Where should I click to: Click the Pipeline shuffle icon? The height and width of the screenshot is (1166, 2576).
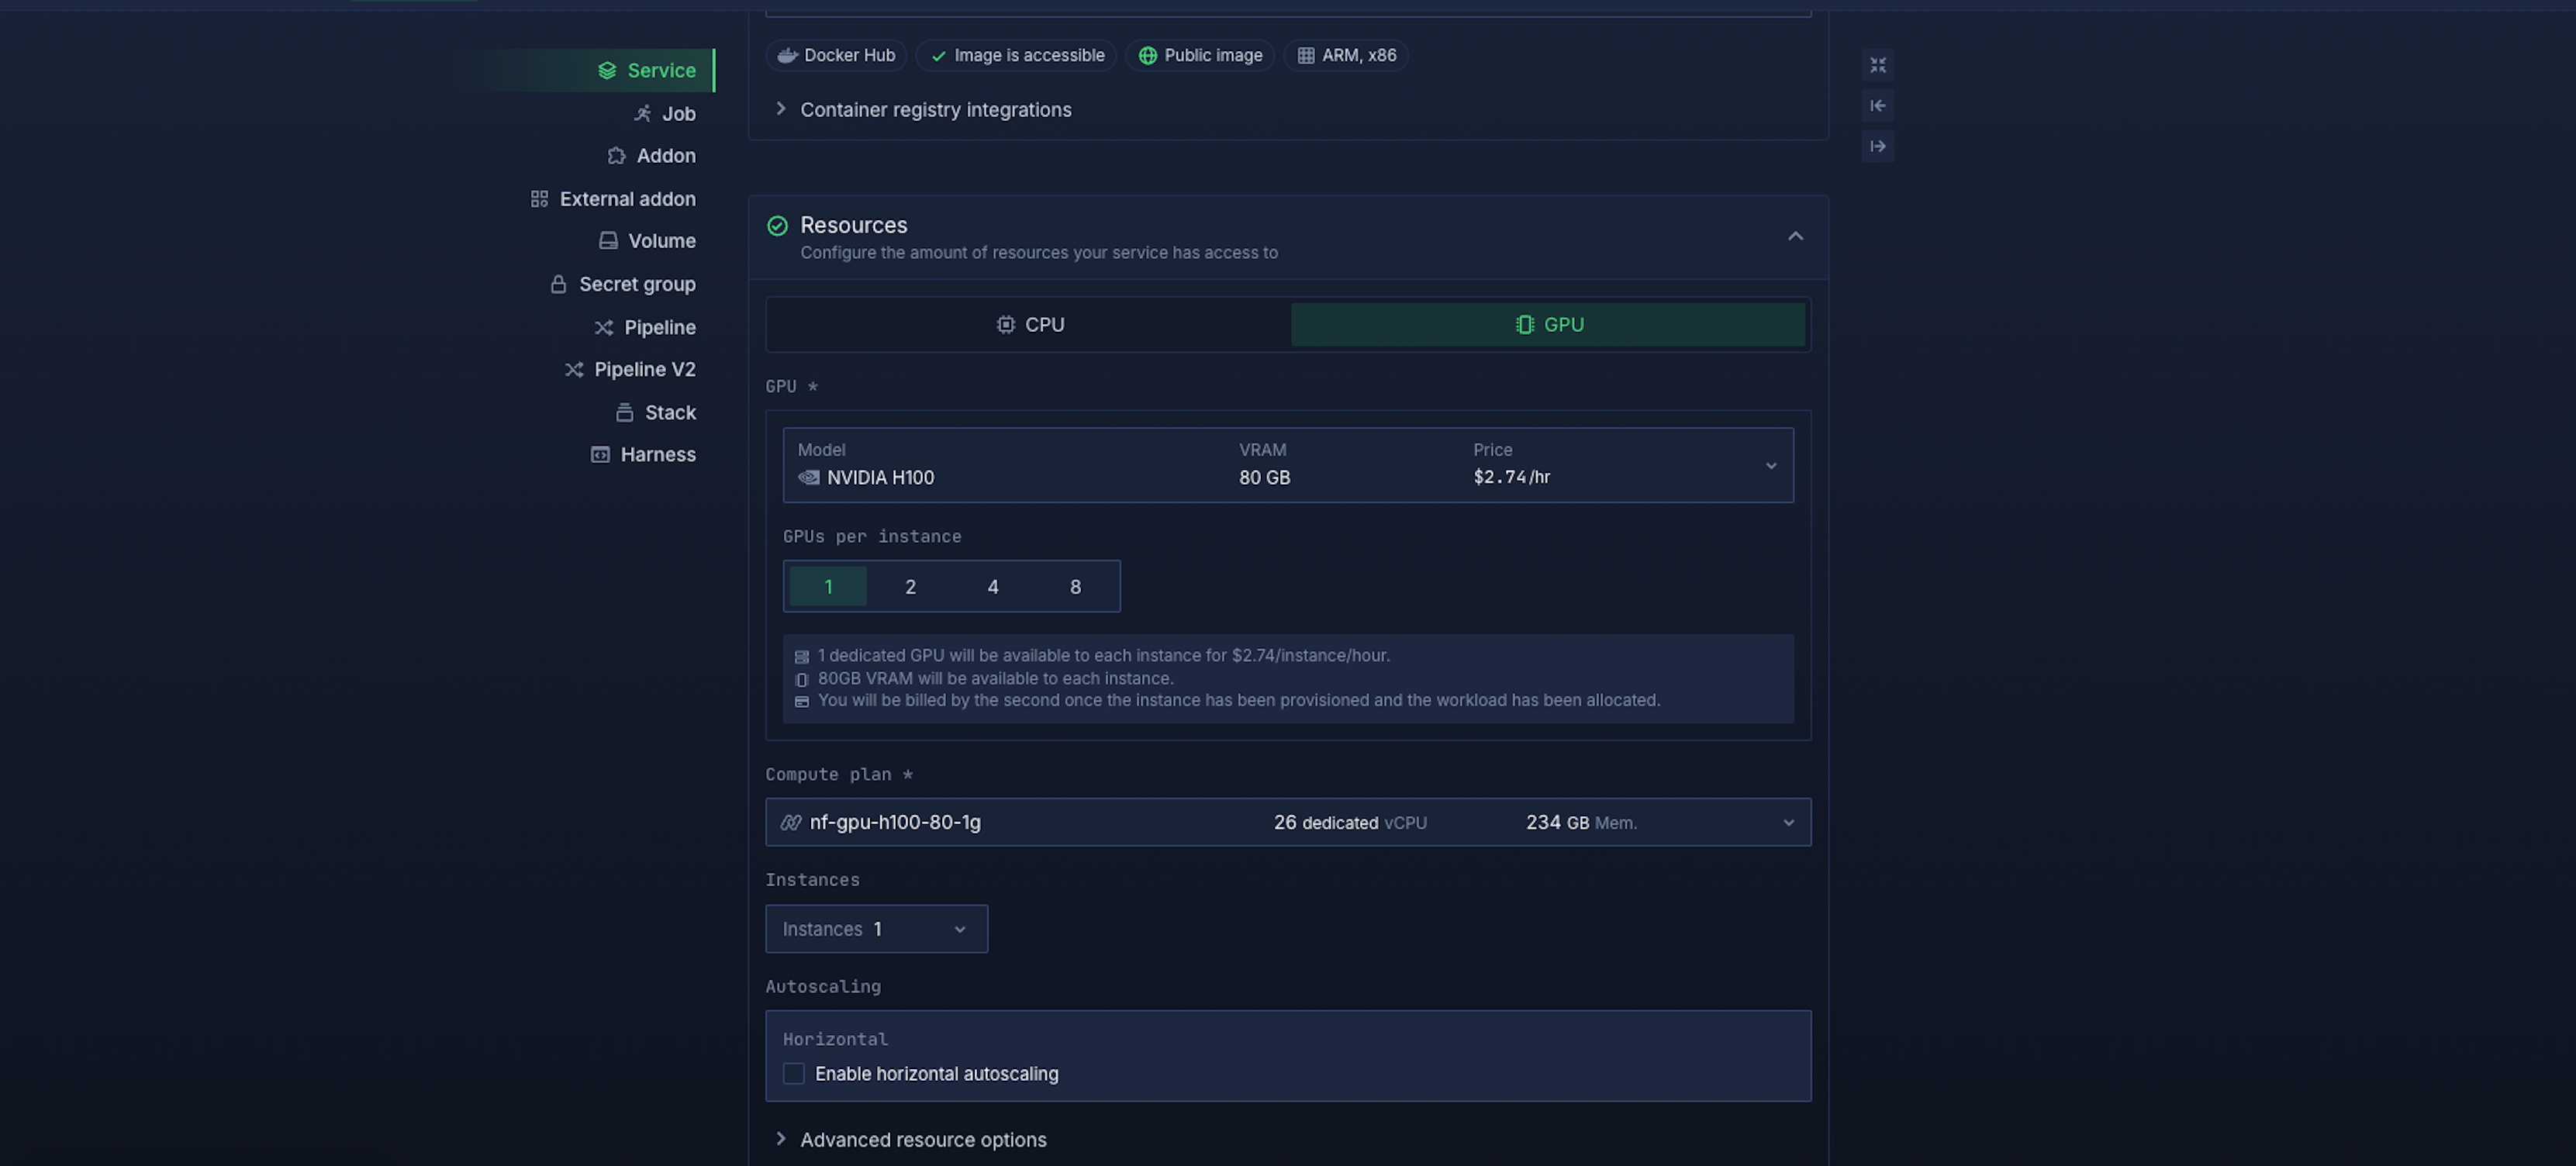[604, 327]
